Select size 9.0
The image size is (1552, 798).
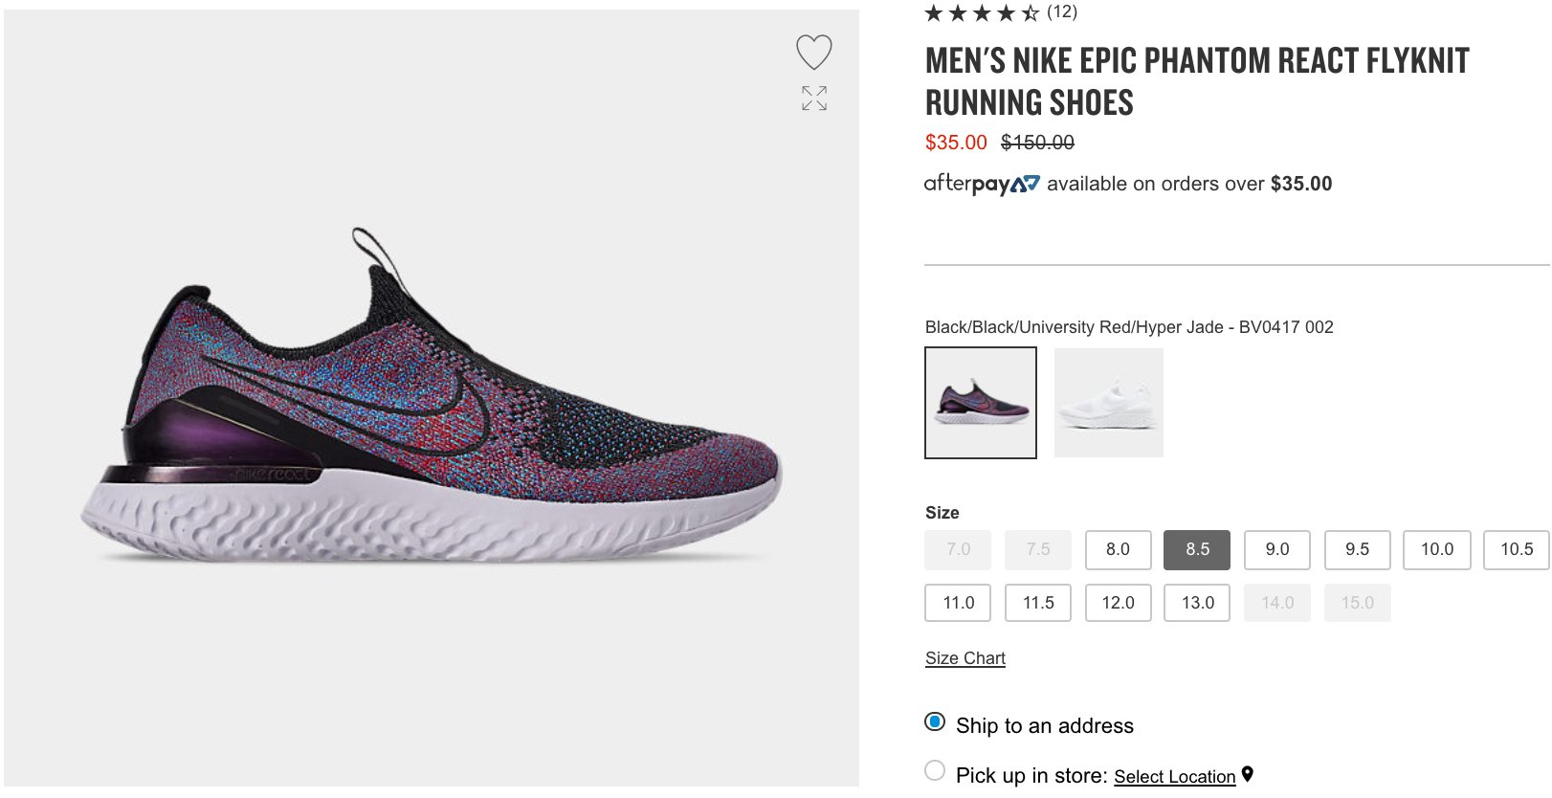click(1277, 549)
